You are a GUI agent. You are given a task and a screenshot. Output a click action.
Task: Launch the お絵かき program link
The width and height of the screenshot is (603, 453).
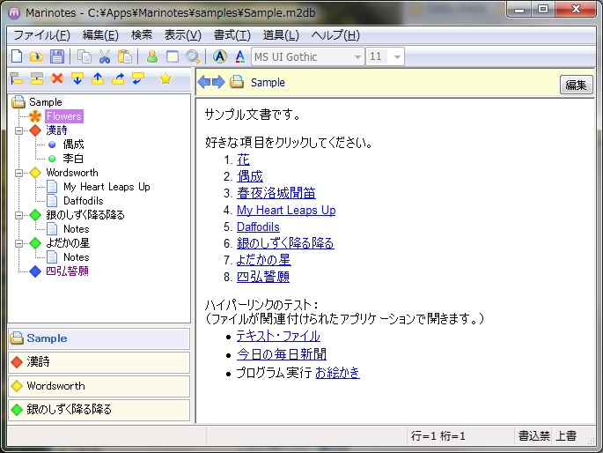[x=338, y=373]
